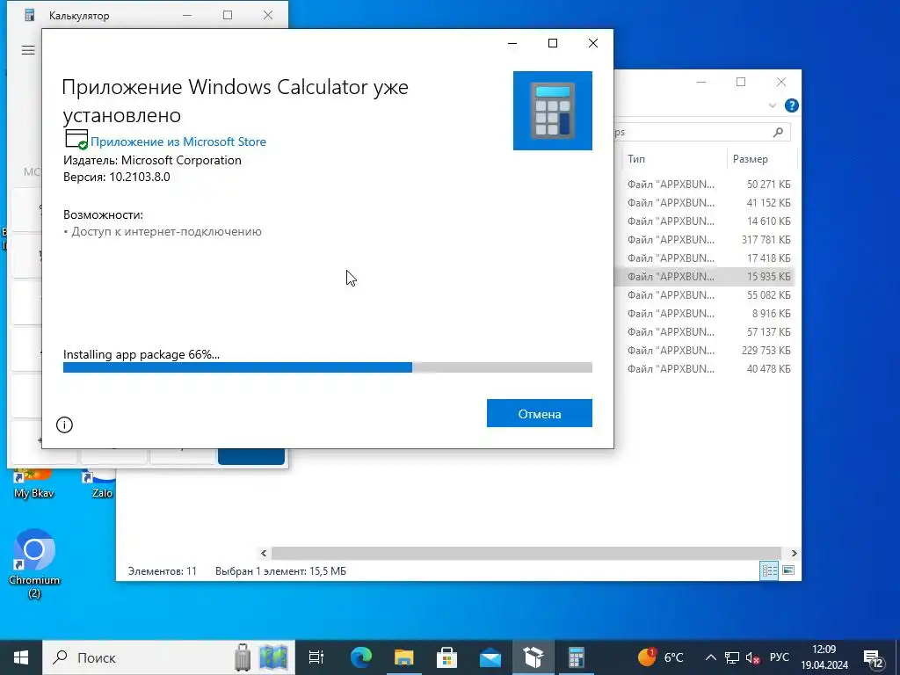This screenshot has height=675, width=900.
Task: Open the Zalo desktop shortcut
Action: click(x=102, y=484)
